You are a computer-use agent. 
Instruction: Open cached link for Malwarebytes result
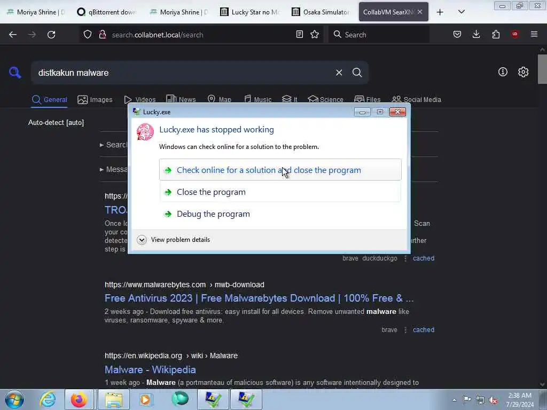[x=424, y=330]
